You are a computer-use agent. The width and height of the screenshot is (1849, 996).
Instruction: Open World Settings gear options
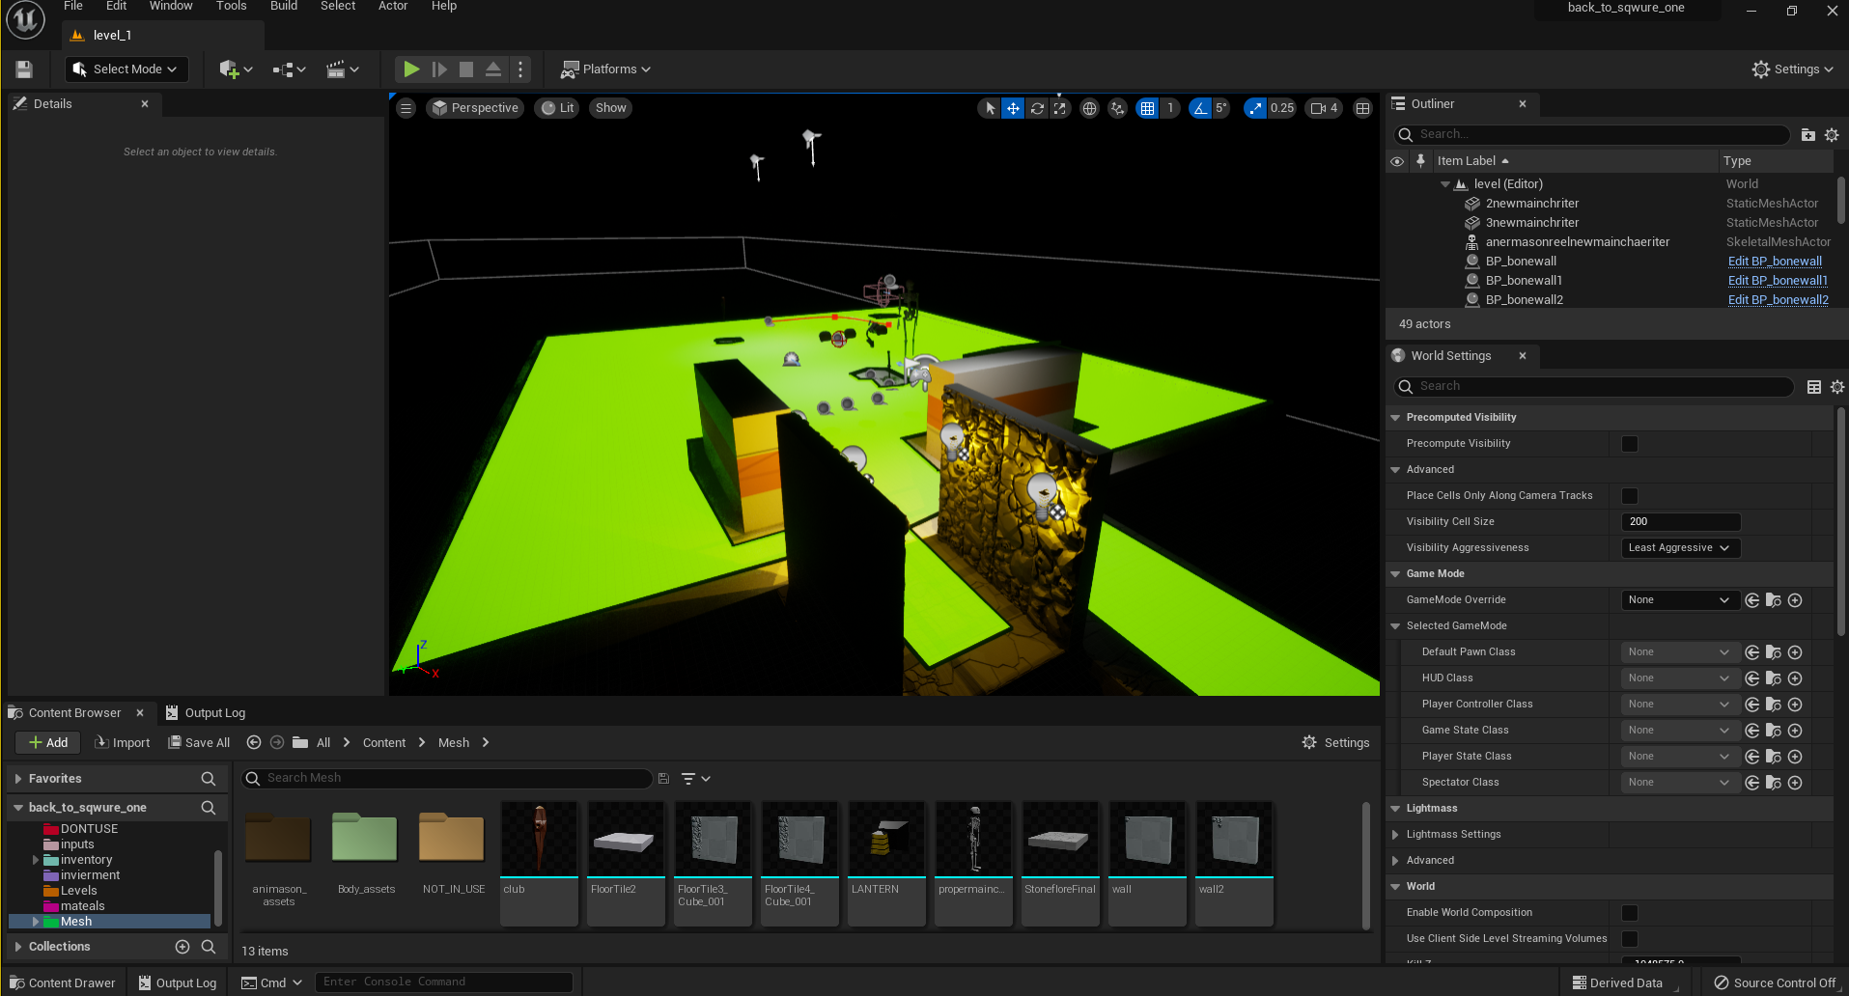[1837, 387]
